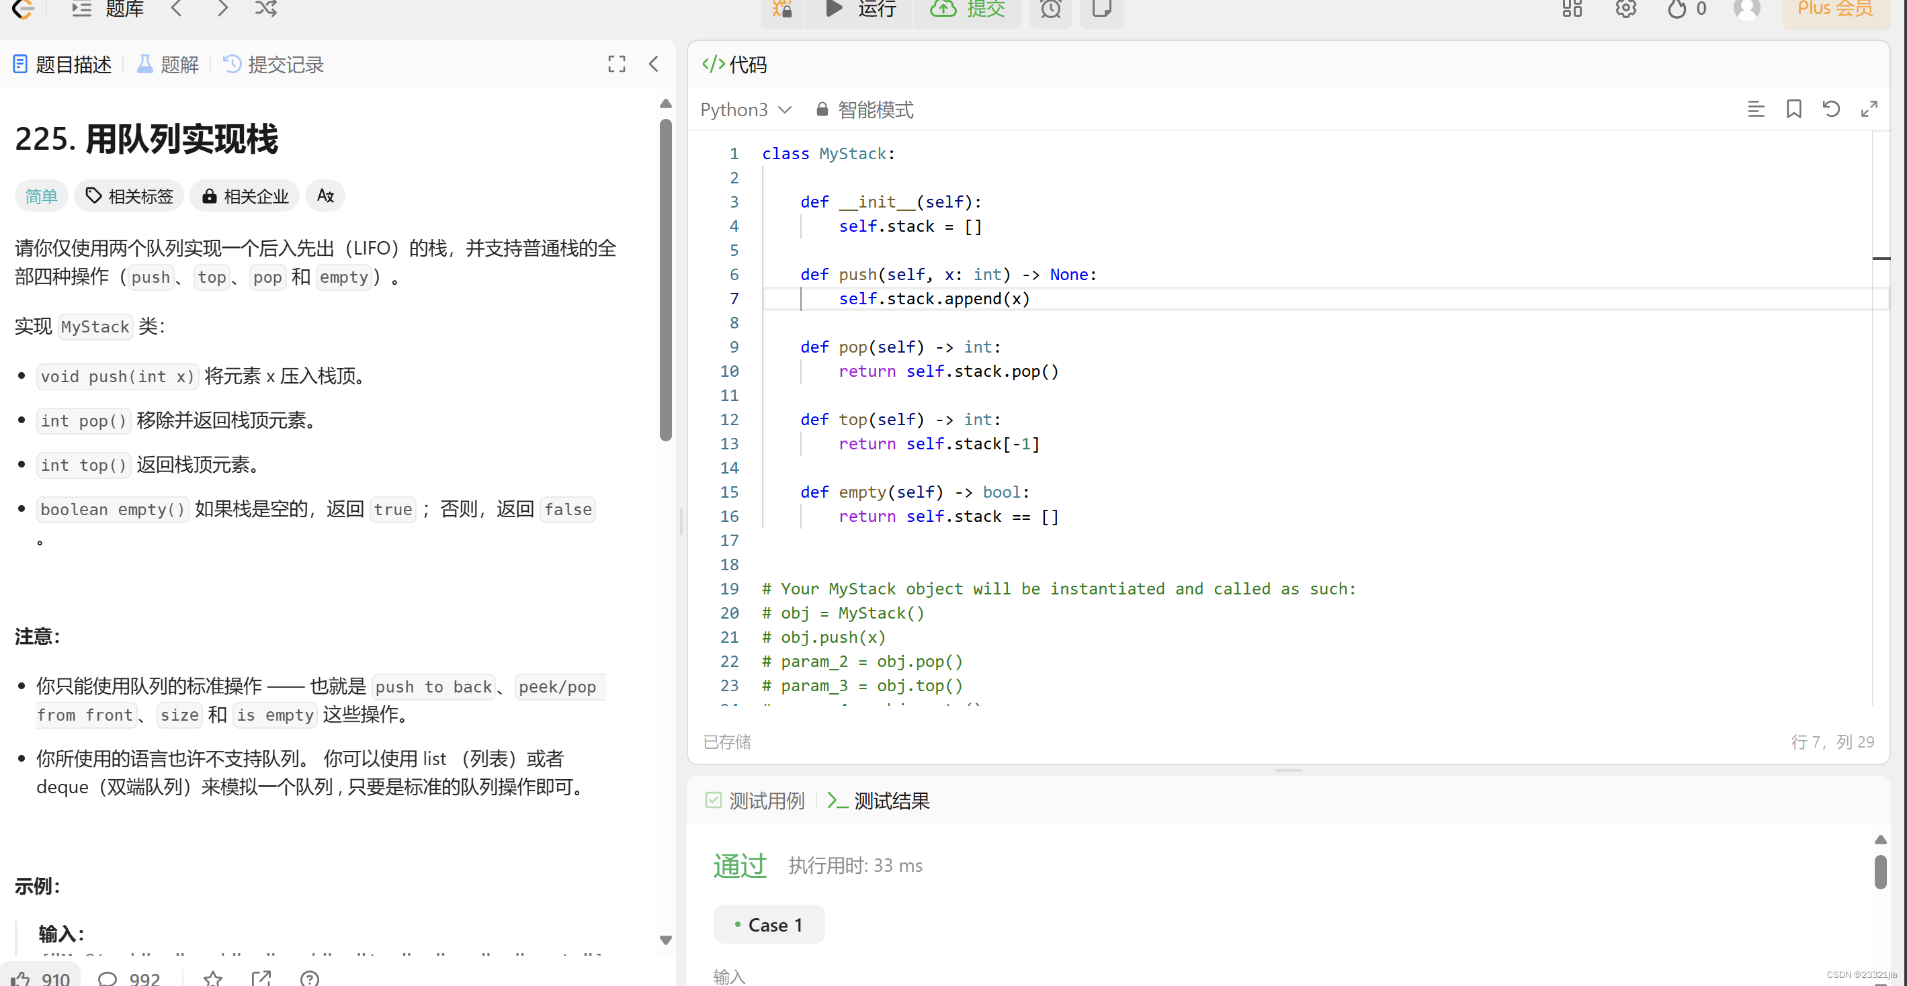This screenshot has height=986, width=1907.
Task: Click the 代码 panel header
Action: pyautogui.click(x=734, y=64)
